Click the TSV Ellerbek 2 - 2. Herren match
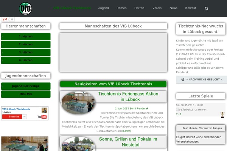 (191, 109)
